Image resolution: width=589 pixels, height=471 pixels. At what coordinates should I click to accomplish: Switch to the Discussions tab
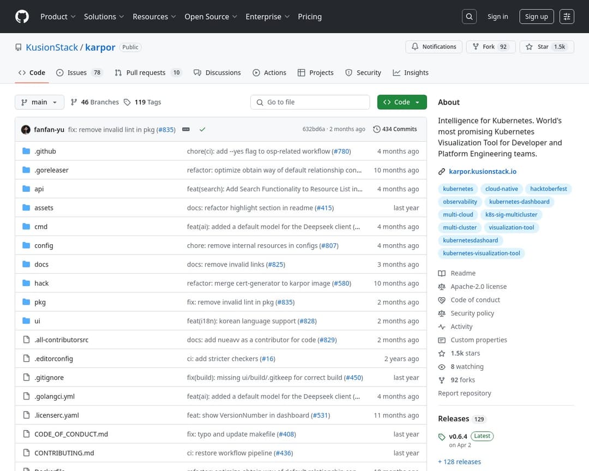(x=217, y=73)
